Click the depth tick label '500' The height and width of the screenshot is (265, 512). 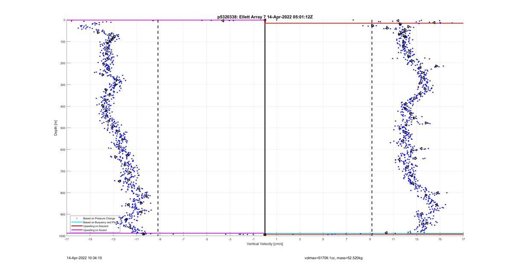[62, 128]
